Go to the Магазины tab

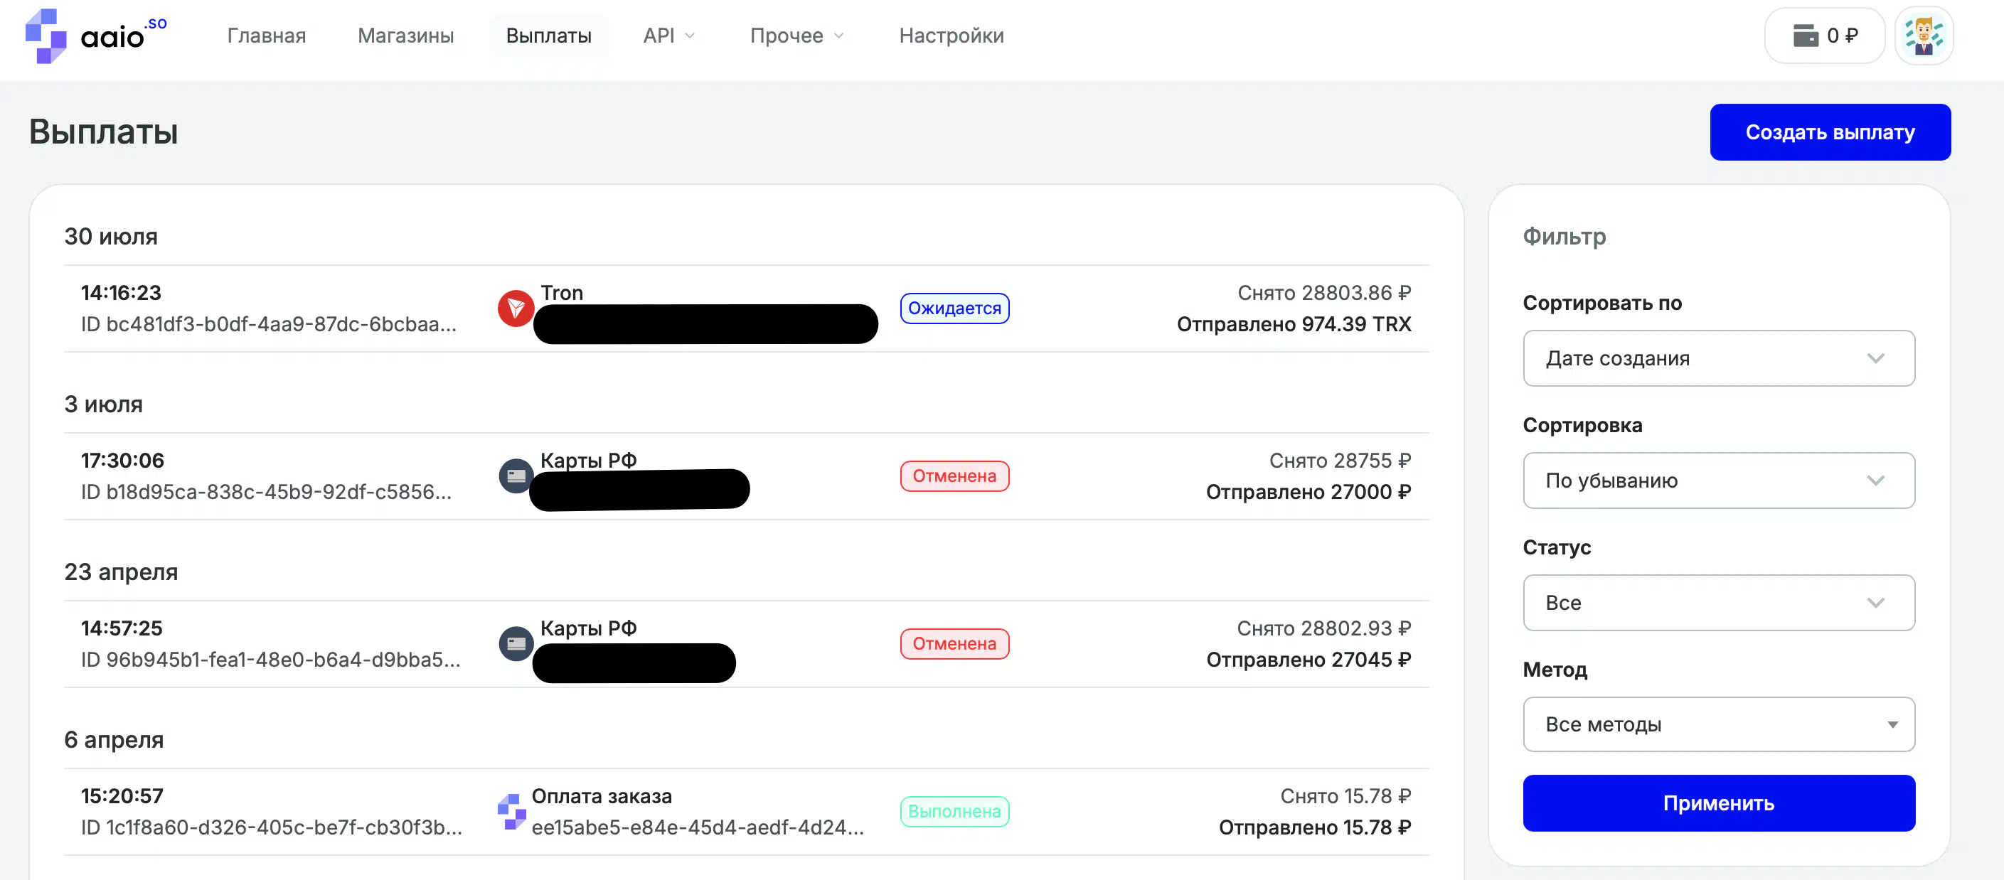405,36
